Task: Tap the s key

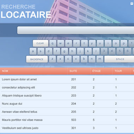Action: tap(41, 51)
